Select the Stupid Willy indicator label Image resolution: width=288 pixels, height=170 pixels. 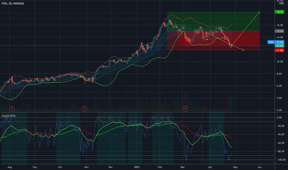point(9,116)
